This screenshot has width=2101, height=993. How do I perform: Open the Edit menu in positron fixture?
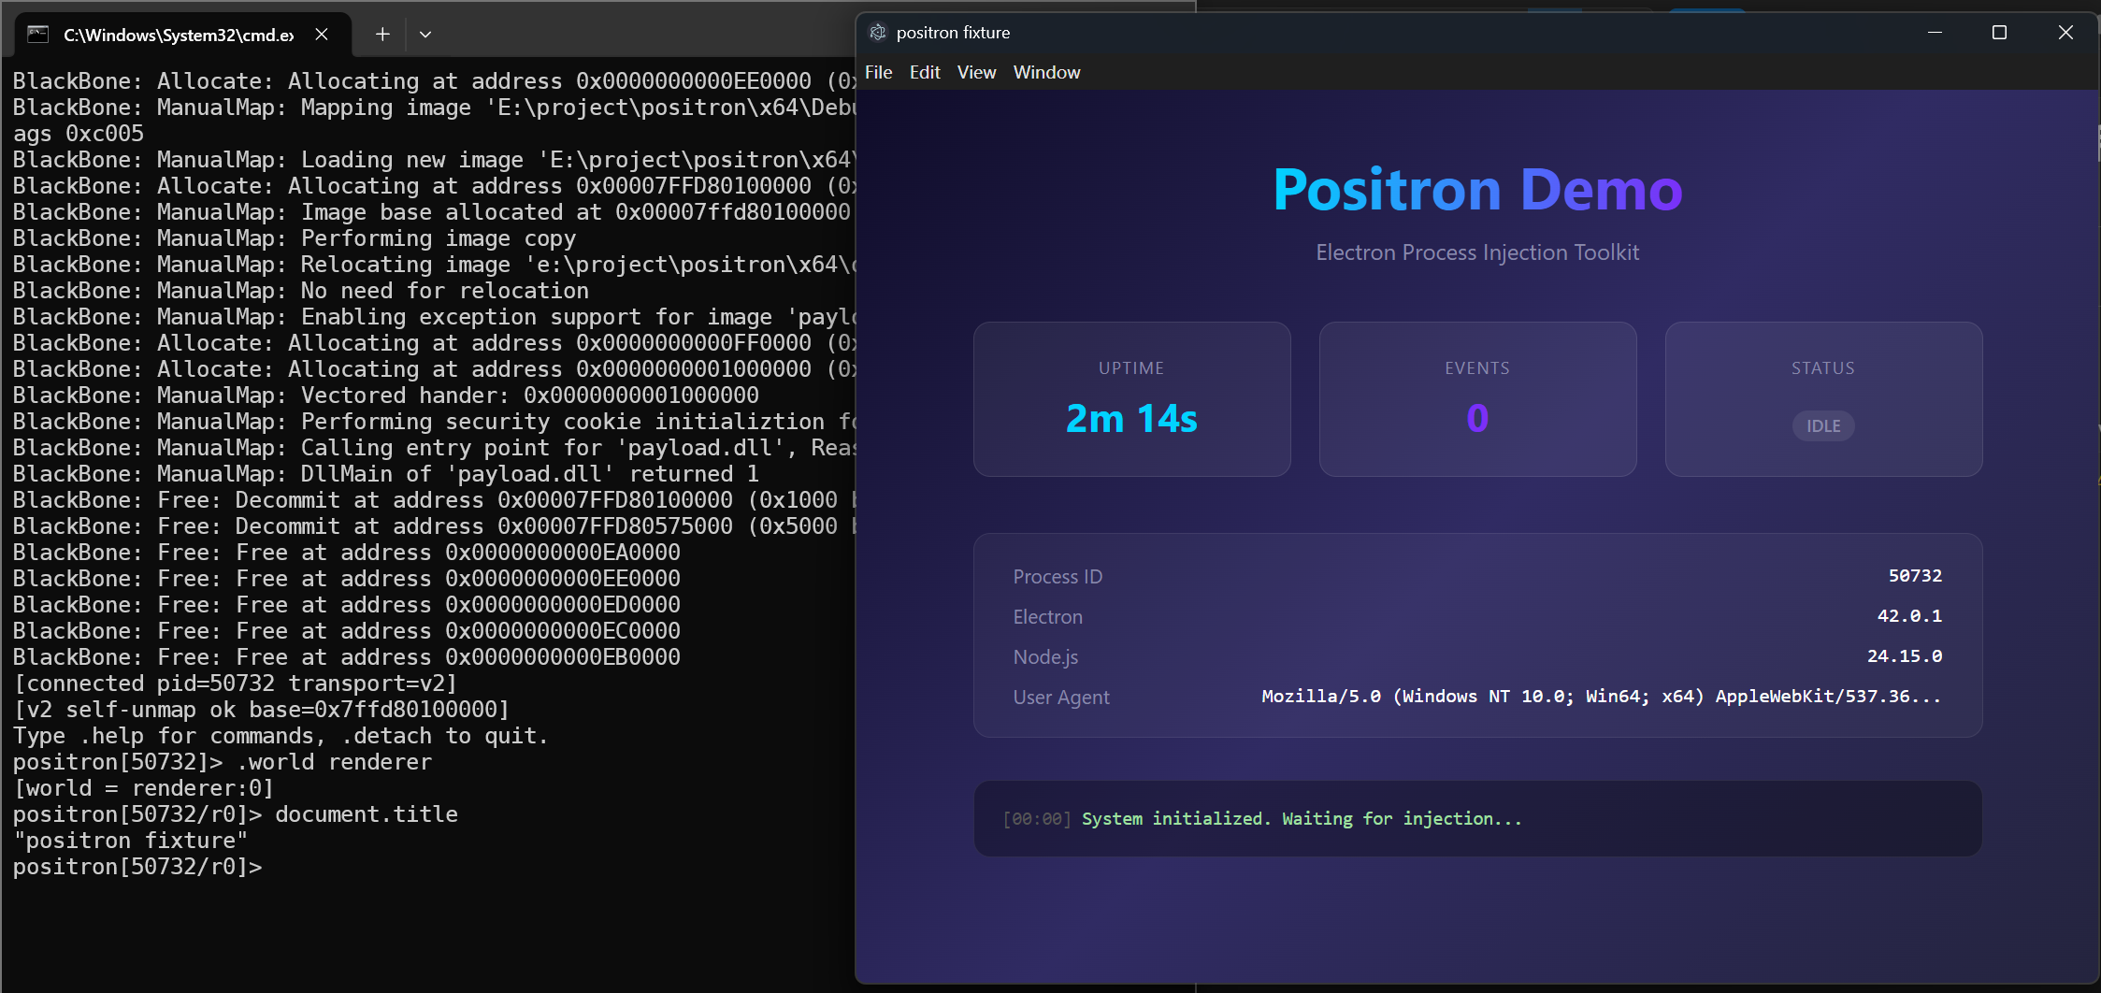pyautogui.click(x=925, y=72)
